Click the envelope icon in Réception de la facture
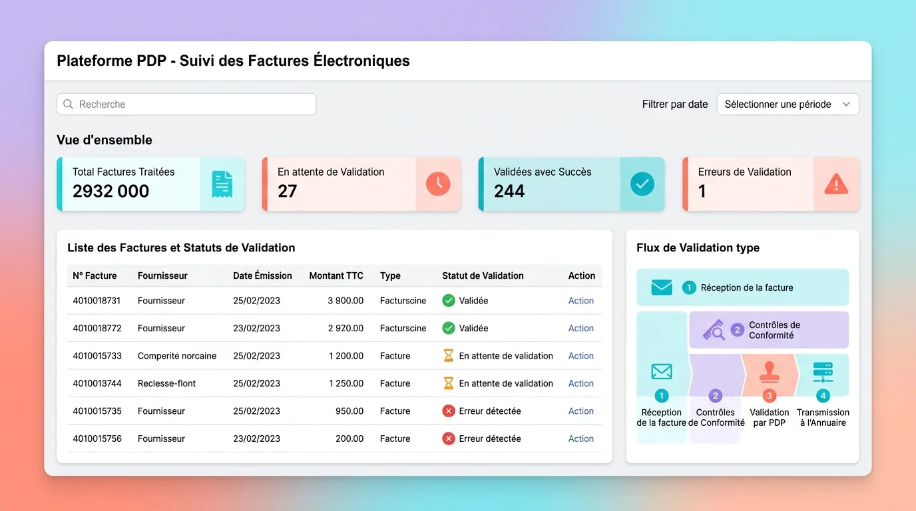Screen dimensions: 916x511 pyautogui.click(x=661, y=287)
